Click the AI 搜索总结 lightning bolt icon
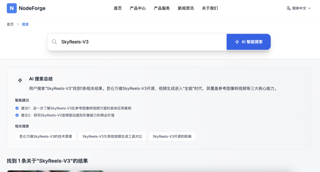 coord(20,80)
